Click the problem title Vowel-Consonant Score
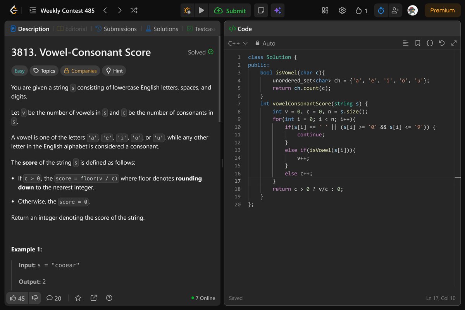 pos(81,52)
